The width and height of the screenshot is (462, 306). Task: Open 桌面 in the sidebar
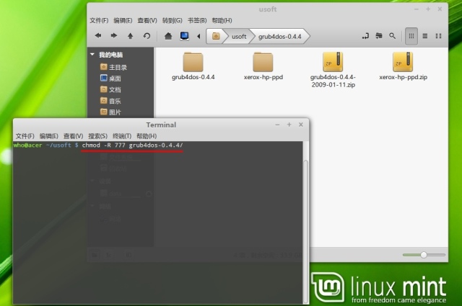pos(110,78)
